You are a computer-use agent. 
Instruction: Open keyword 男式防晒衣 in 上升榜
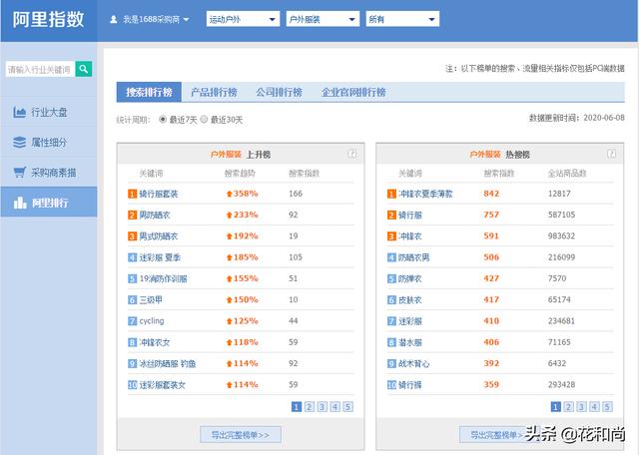[159, 235]
